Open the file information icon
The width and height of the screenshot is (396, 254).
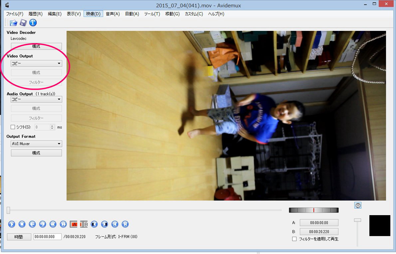[33, 23]
